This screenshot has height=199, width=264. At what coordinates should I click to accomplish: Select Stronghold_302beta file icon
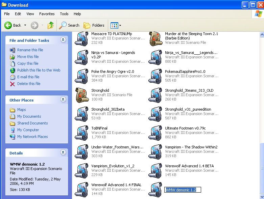82,114
